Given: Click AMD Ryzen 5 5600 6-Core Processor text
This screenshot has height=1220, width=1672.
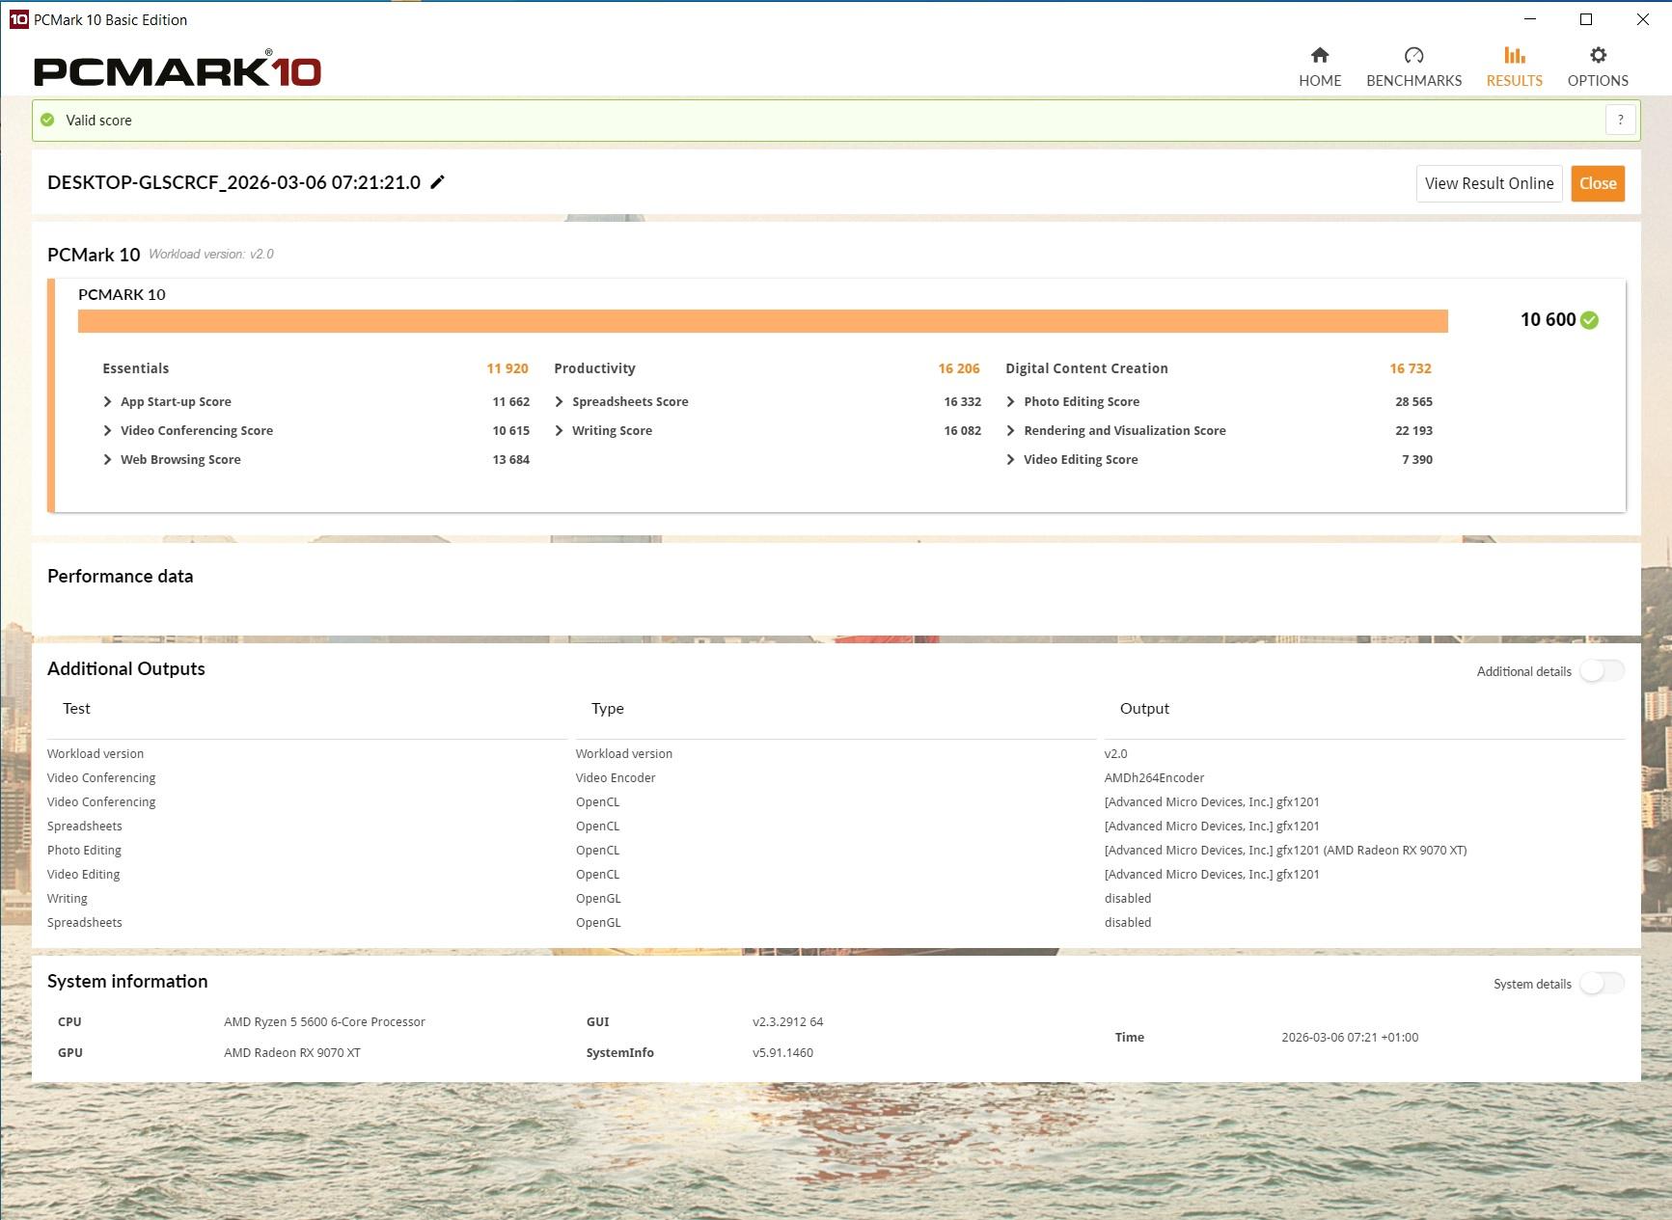Looking at the screenshot, I should point(324,1021).
